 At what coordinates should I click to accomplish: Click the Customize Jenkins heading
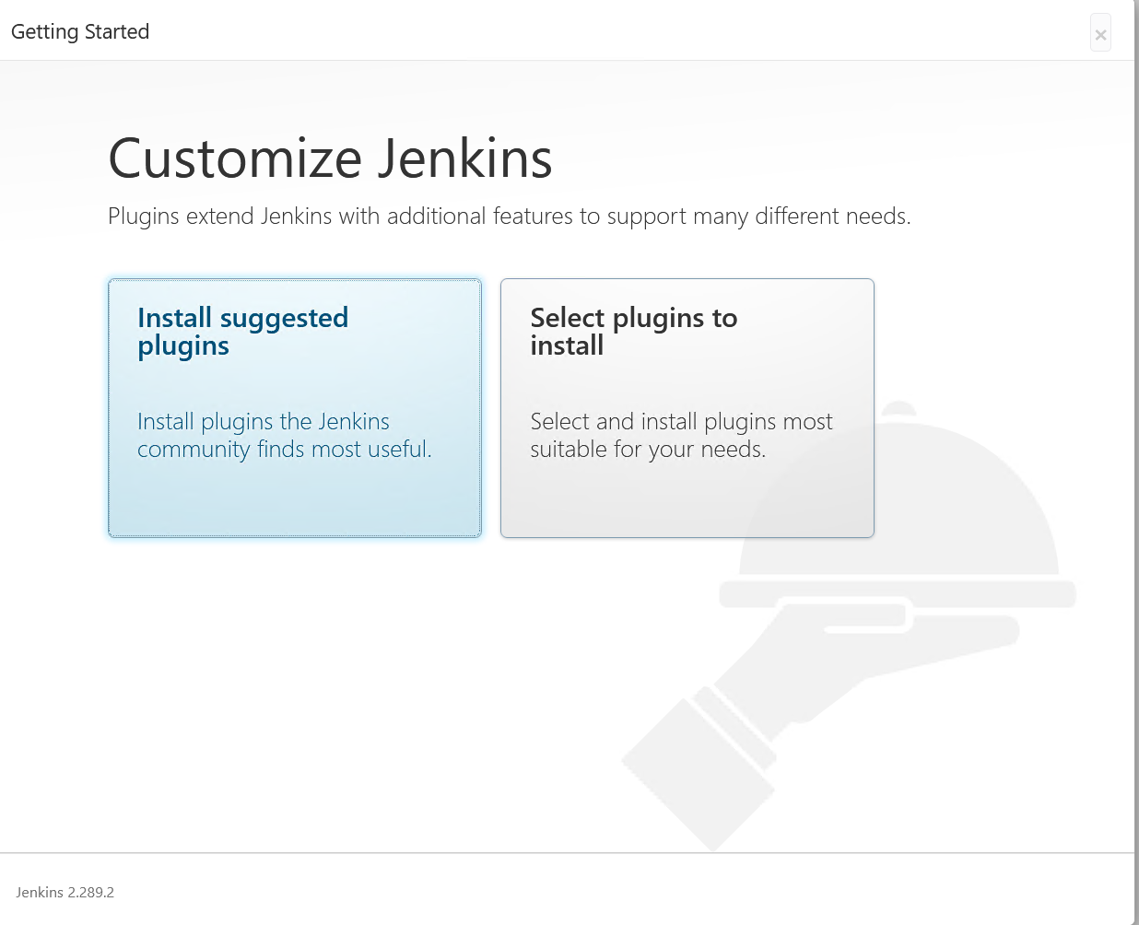(x=330, y=158)
